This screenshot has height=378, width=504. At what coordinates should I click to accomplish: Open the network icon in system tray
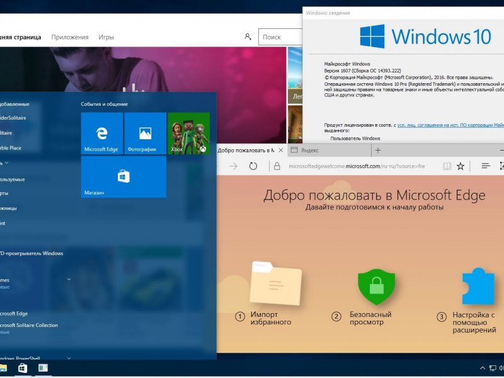(x=493, y=369)
